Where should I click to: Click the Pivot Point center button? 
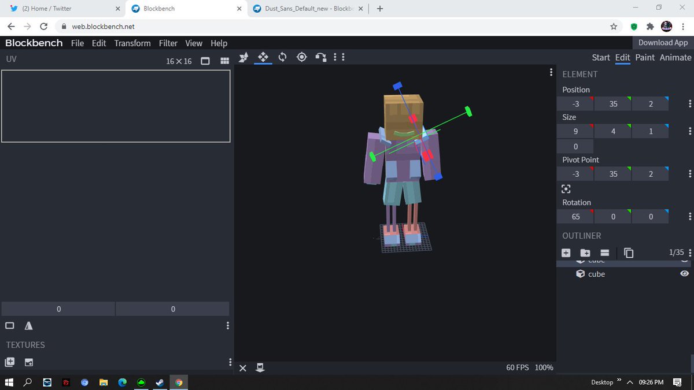[566, 189]
